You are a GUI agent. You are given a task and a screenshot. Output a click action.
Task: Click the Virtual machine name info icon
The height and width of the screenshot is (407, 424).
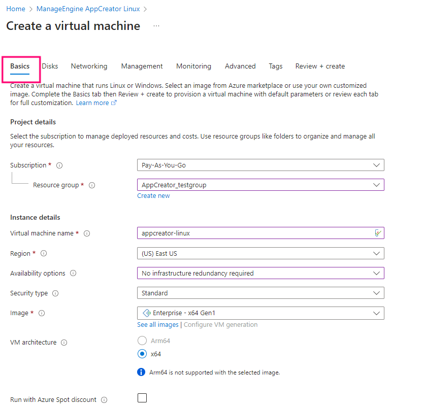click(87, 233)
